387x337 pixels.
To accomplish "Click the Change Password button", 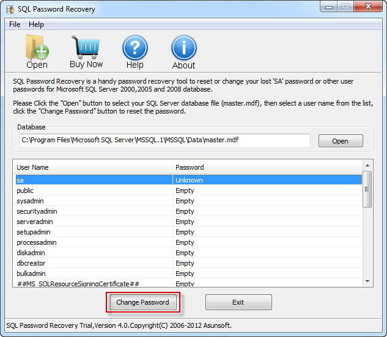I will tap(143, 302).
